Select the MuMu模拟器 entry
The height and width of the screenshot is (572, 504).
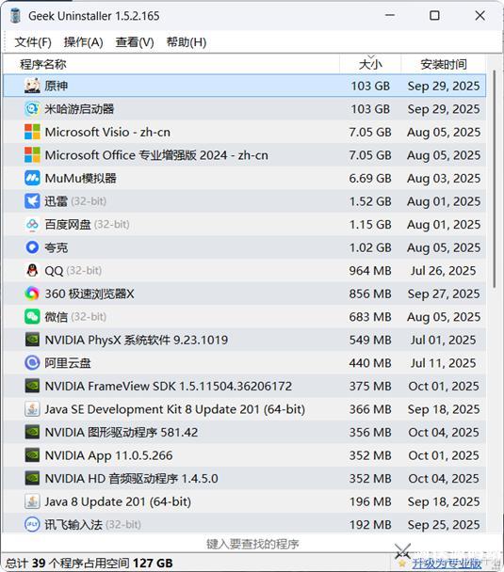[x=80, y=178]
